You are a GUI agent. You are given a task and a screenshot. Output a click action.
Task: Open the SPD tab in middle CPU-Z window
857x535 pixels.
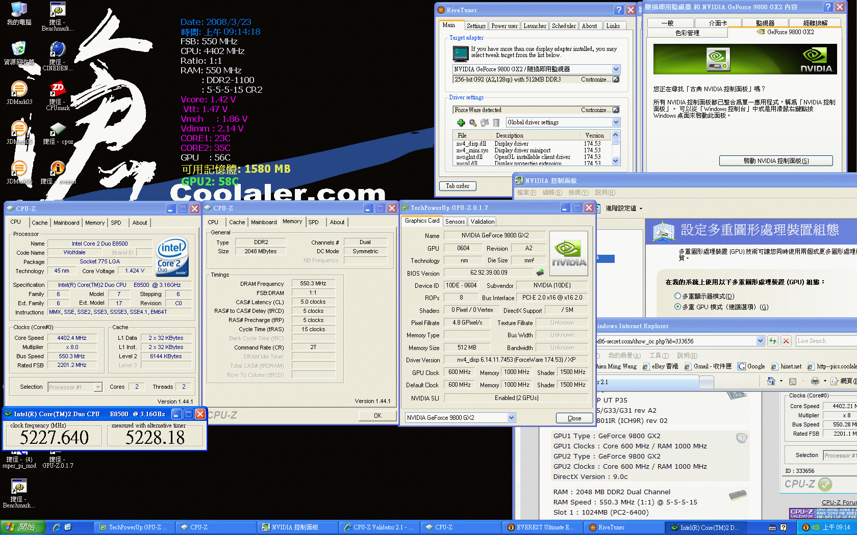click(313, 222)
